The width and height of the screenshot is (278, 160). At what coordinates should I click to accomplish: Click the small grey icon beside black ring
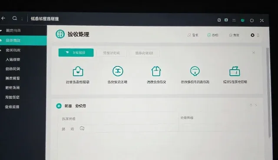click(x=258, y=35)
